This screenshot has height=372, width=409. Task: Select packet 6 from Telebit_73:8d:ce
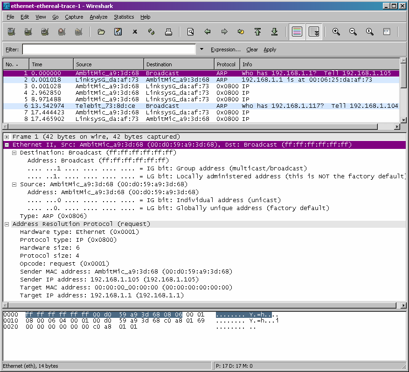click(201, 106)
